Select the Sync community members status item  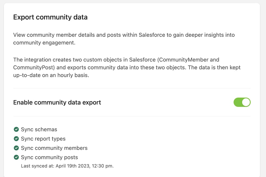[x=51, y=148]
